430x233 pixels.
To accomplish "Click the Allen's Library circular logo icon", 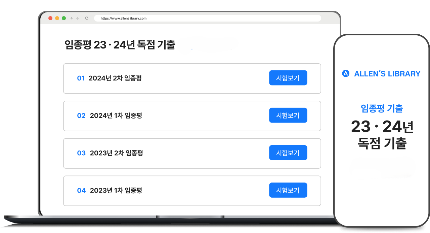I will click(x=346, y=73).
